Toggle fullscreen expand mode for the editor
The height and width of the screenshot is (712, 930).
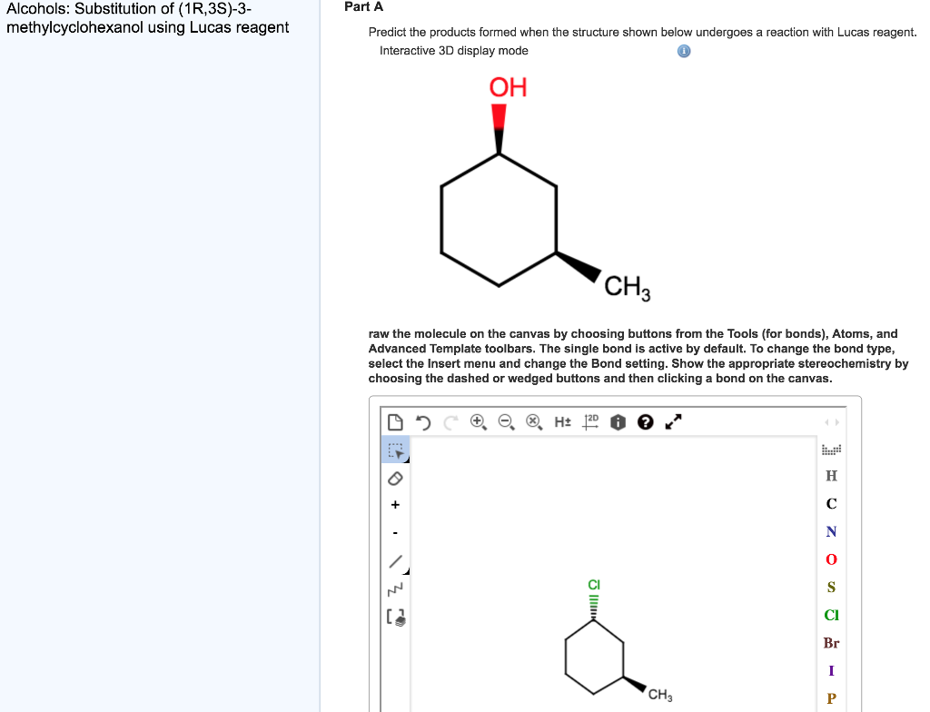tap(671, 421)
